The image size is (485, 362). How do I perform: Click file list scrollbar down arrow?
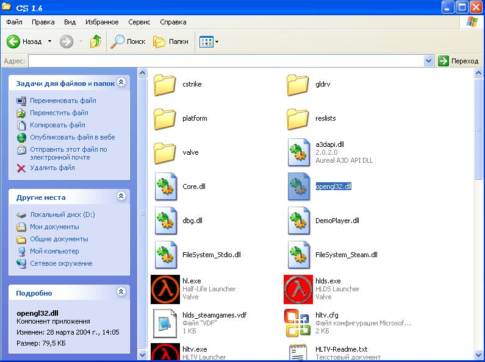(x=478, y=355)
